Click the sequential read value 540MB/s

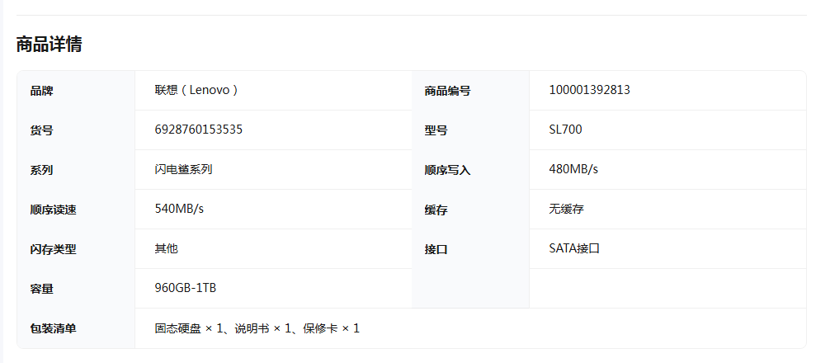[x=179, y=209]
